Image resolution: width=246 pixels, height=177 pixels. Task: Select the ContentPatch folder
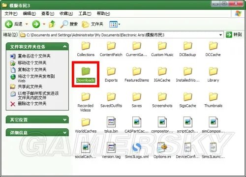[111, 49]
